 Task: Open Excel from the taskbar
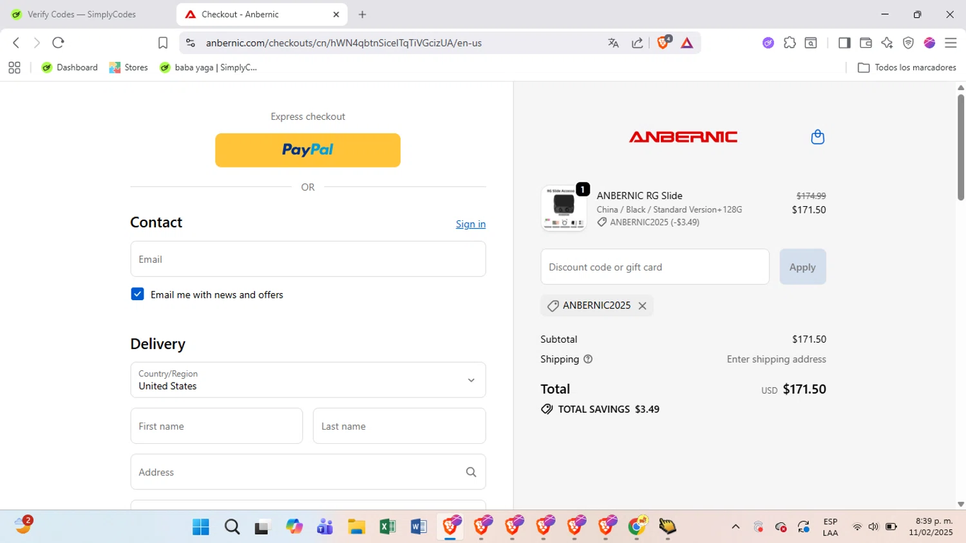[387, 527]
